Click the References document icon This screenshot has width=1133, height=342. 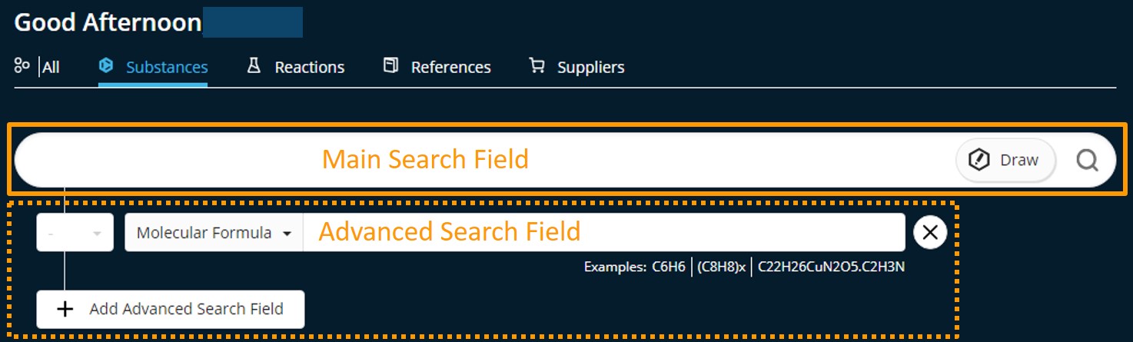click(391, 66)
